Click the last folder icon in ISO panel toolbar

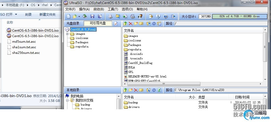[x=159, y=24]
